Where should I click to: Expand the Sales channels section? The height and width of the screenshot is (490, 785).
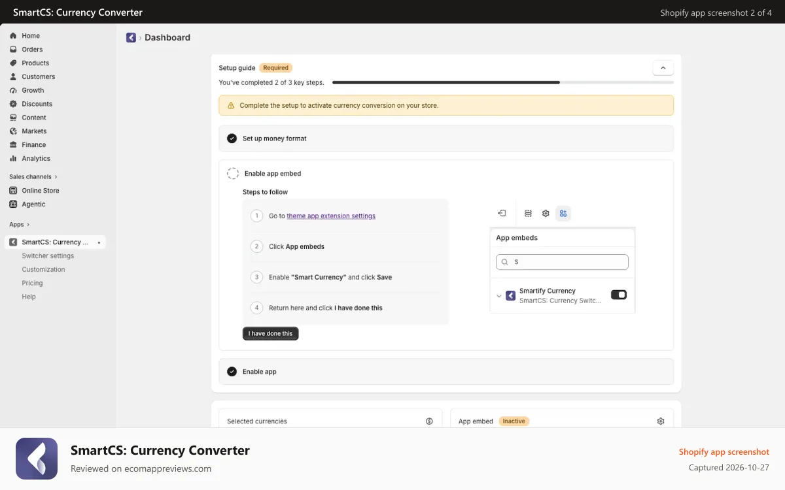[33, 177]
